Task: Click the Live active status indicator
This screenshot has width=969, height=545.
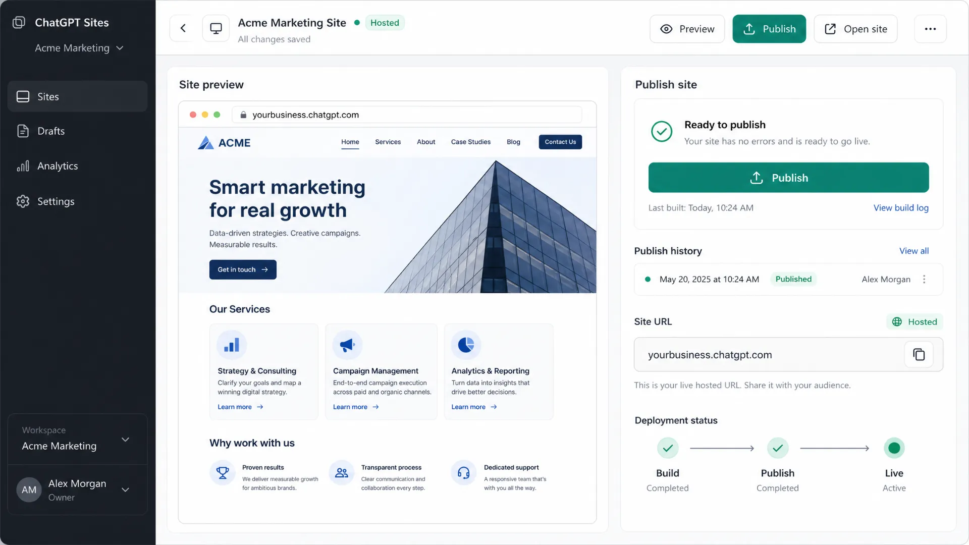Action: [894, 448]
